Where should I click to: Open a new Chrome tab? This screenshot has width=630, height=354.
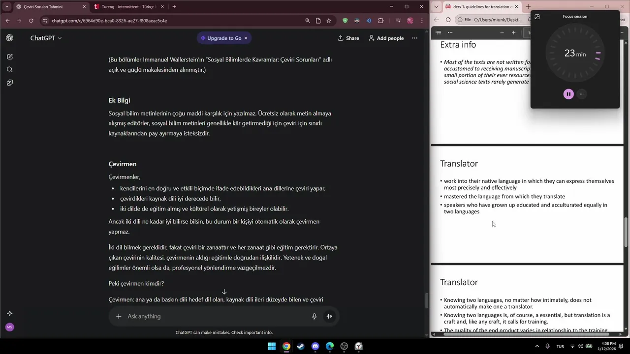click(x=174, y=7)
